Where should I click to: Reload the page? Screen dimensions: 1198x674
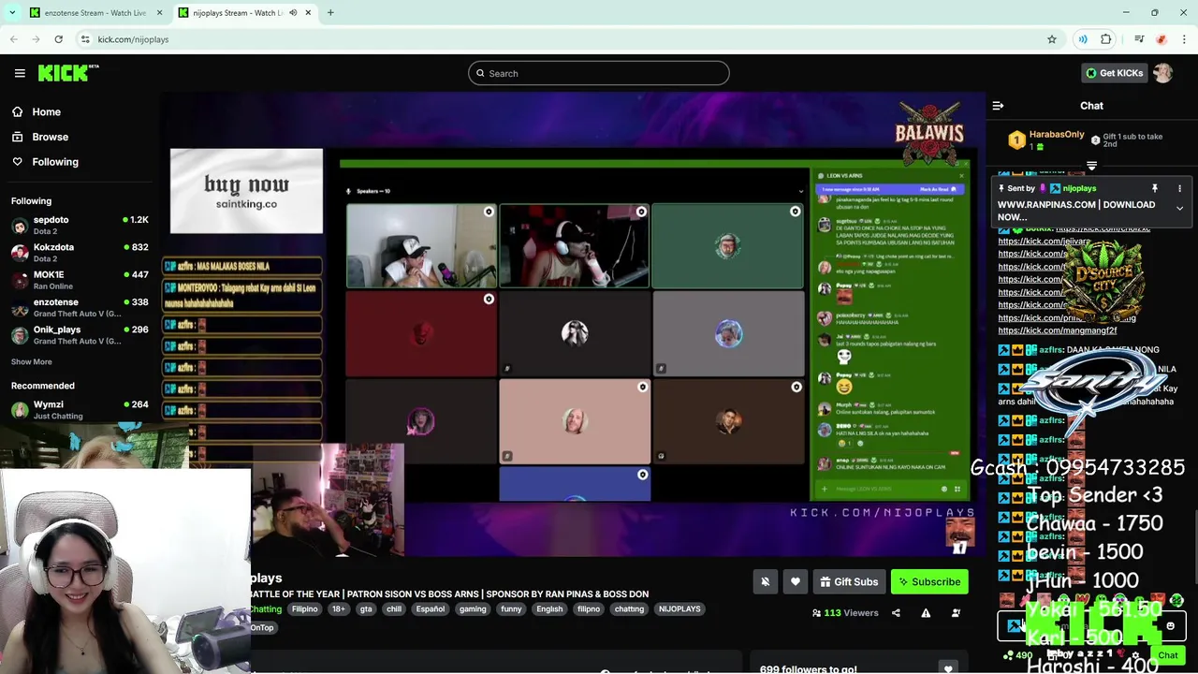[58, 39]
